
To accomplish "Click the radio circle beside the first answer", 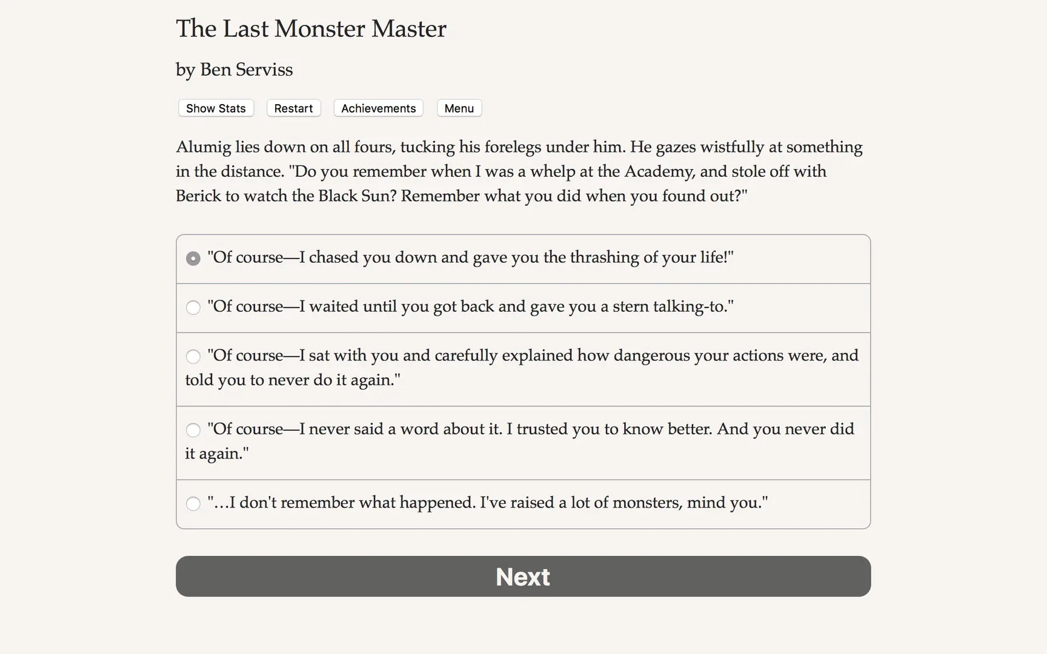I will [193, 258].
